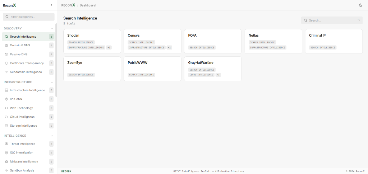Open the Domain & DNS category
The width and height of the screenshot is (368, 174).
[x=29, y=46]
